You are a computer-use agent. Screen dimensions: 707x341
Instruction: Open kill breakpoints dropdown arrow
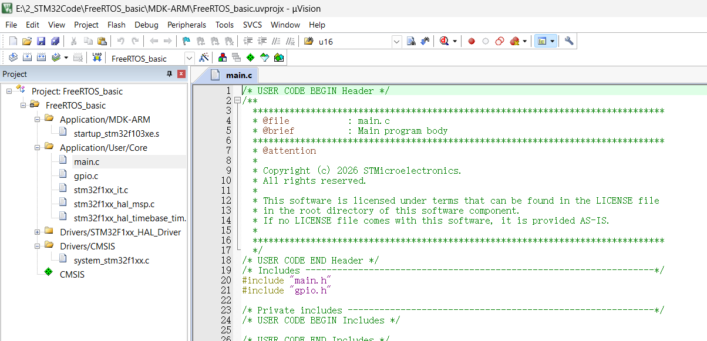tap(524, 41)
